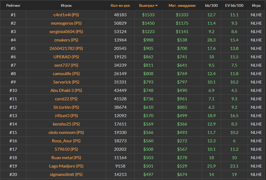Click the sort arrow next to Выиграл
Screen dimensions: 266x180
tap(157, 6)
